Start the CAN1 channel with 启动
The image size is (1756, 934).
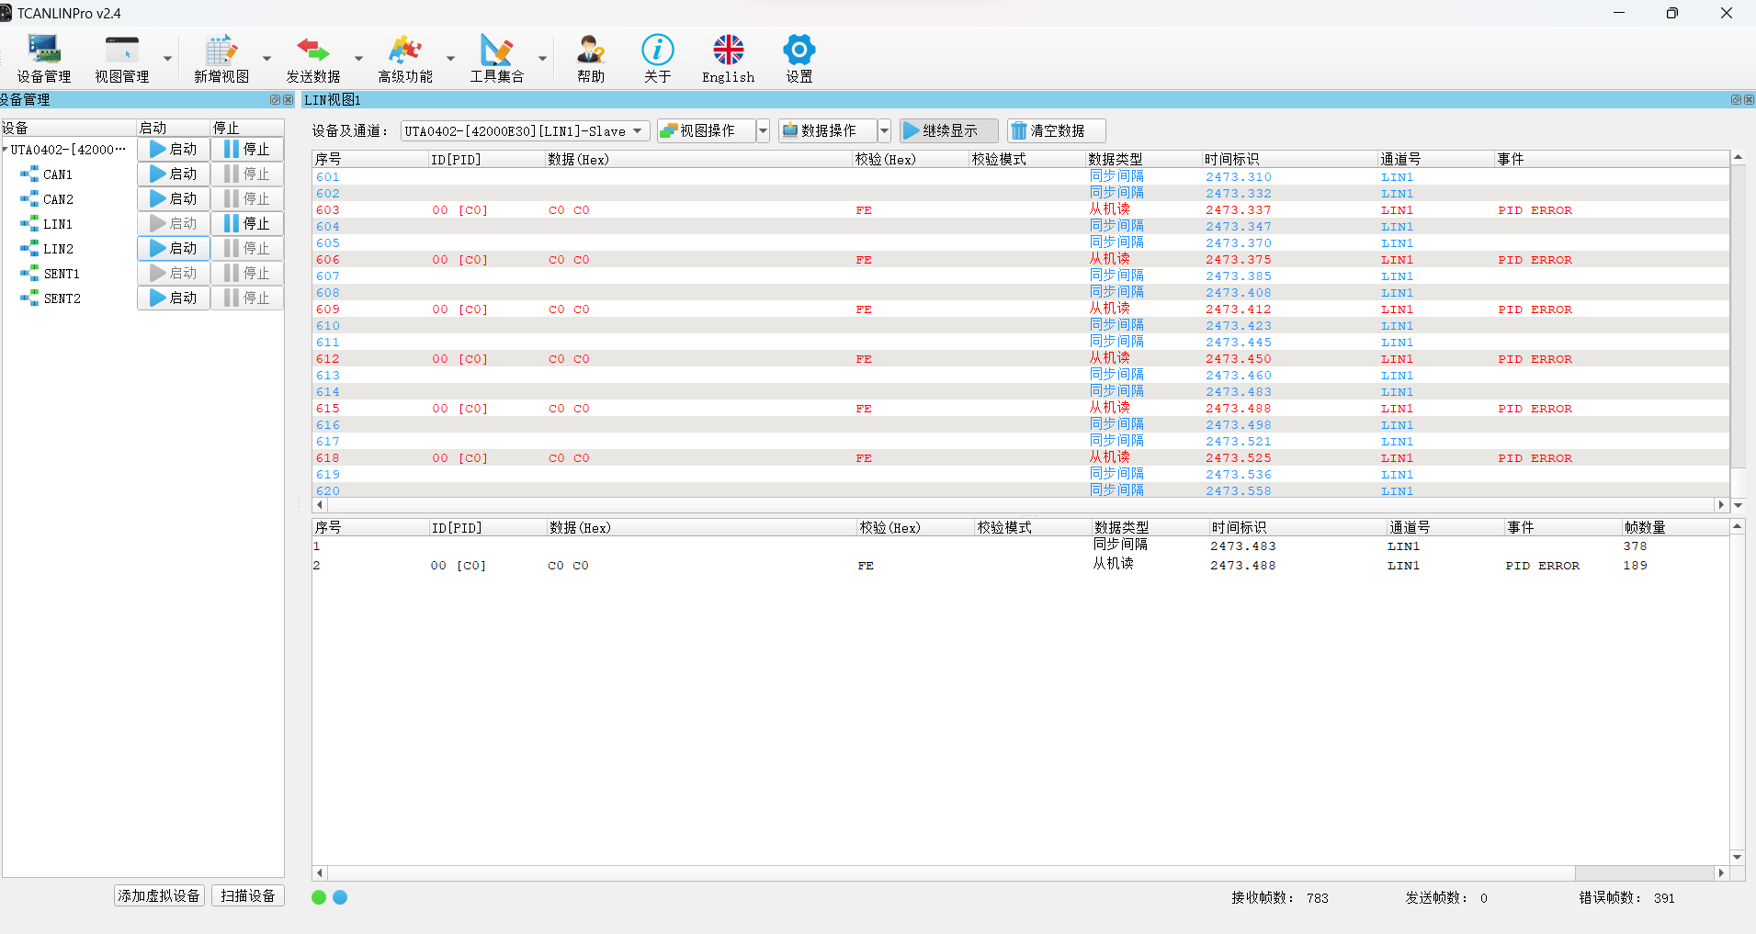(x=174, y=174)
